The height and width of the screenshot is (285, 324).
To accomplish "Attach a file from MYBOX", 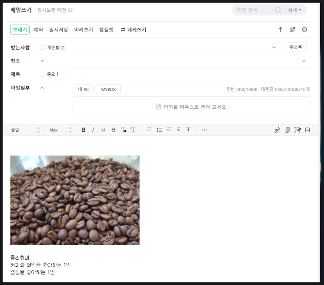I will pos(109,89).
